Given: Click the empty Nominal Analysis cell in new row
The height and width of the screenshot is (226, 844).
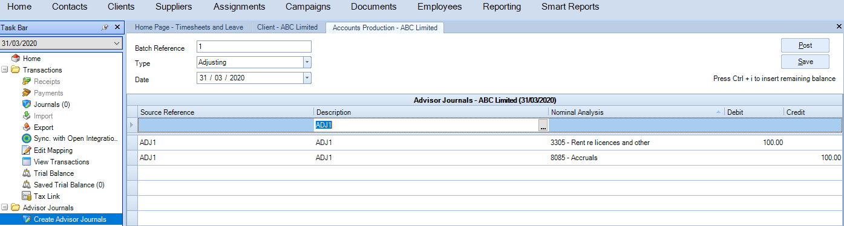Looking at the screenshot, I should point(636,125).
